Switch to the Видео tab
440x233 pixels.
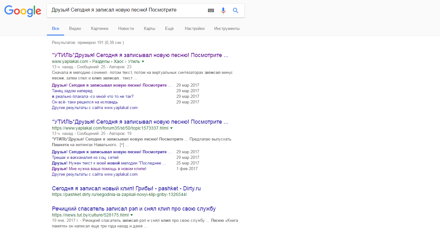pyautogui.click(x=75, y=28)
